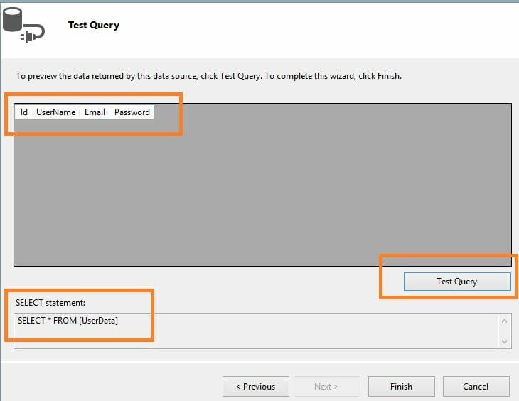Viewport: 519px width, 401px height.
Task: Go back with the Previous button
Action: pos(255,387)
